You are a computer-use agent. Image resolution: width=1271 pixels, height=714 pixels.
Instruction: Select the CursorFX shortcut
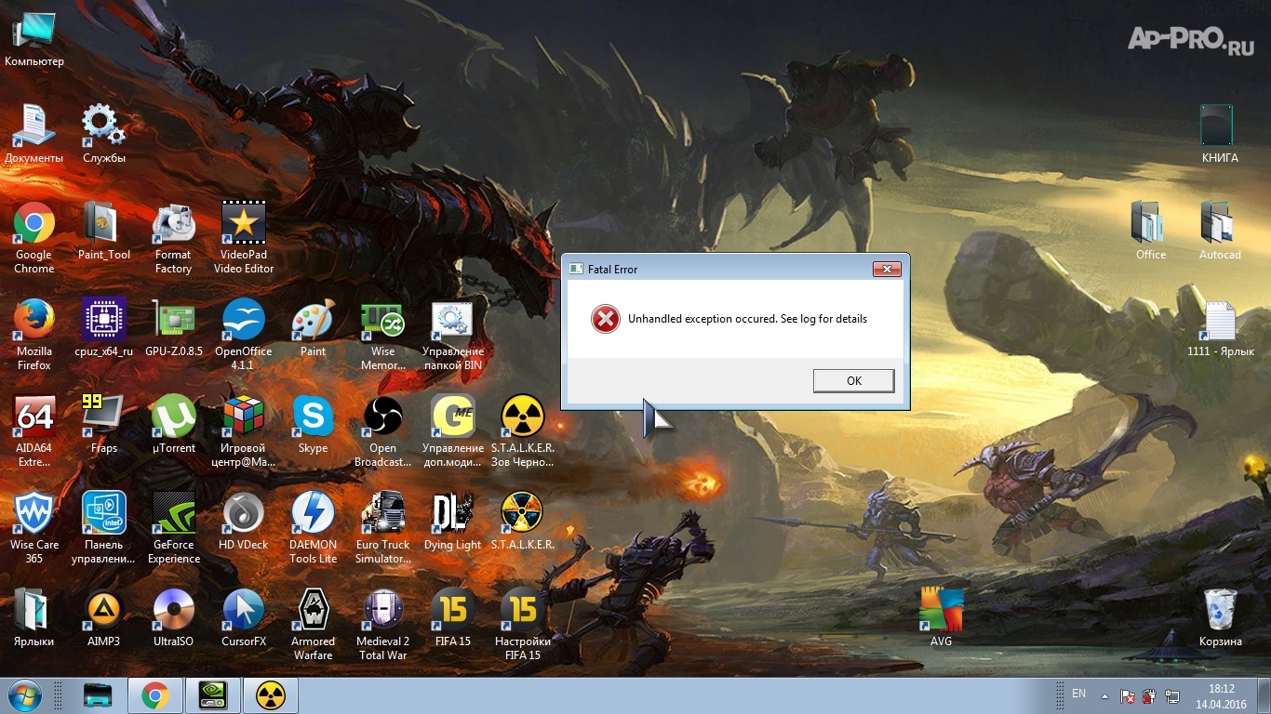[x=244, y=619]
